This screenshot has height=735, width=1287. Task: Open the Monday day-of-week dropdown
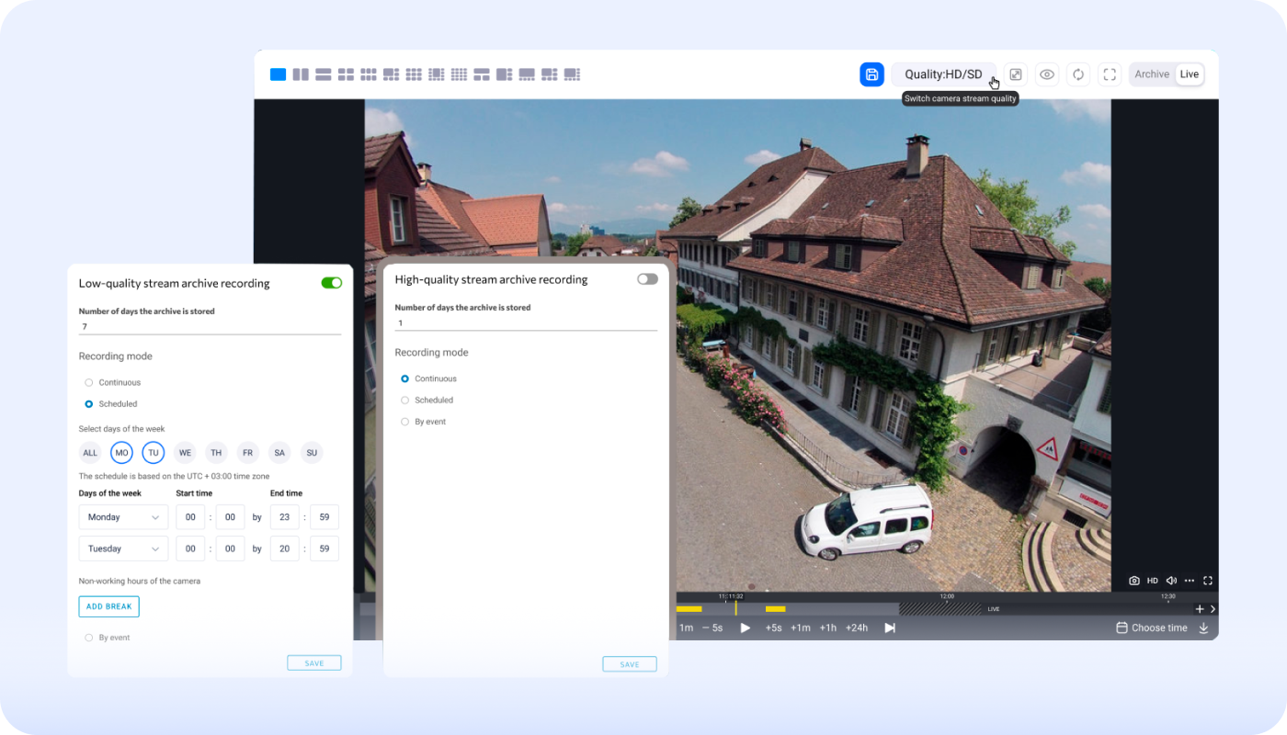tap(123, 517)
